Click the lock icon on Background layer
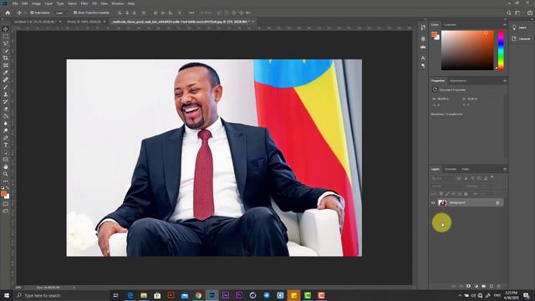535x301 pixels. 497,202
